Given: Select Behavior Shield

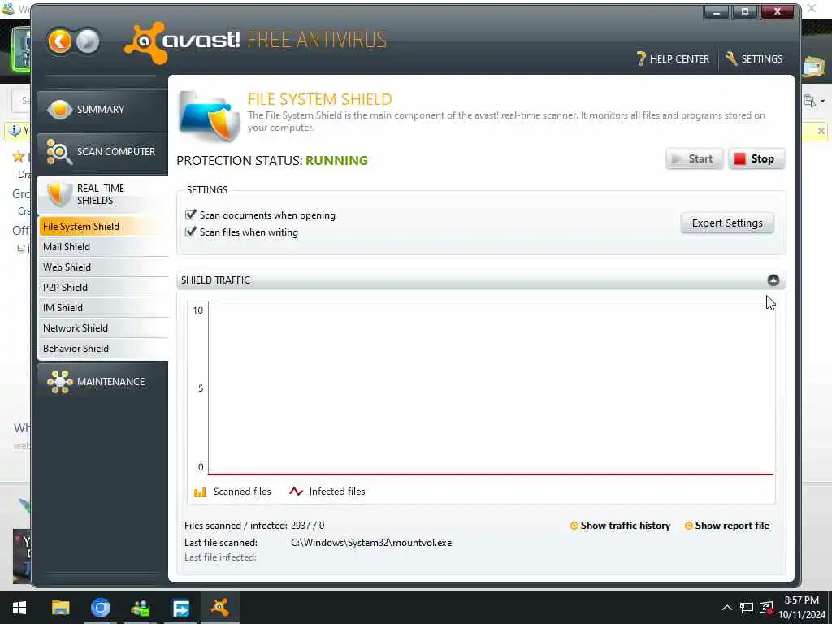Looking at the screenshot, I should click(x=103, y=348).
